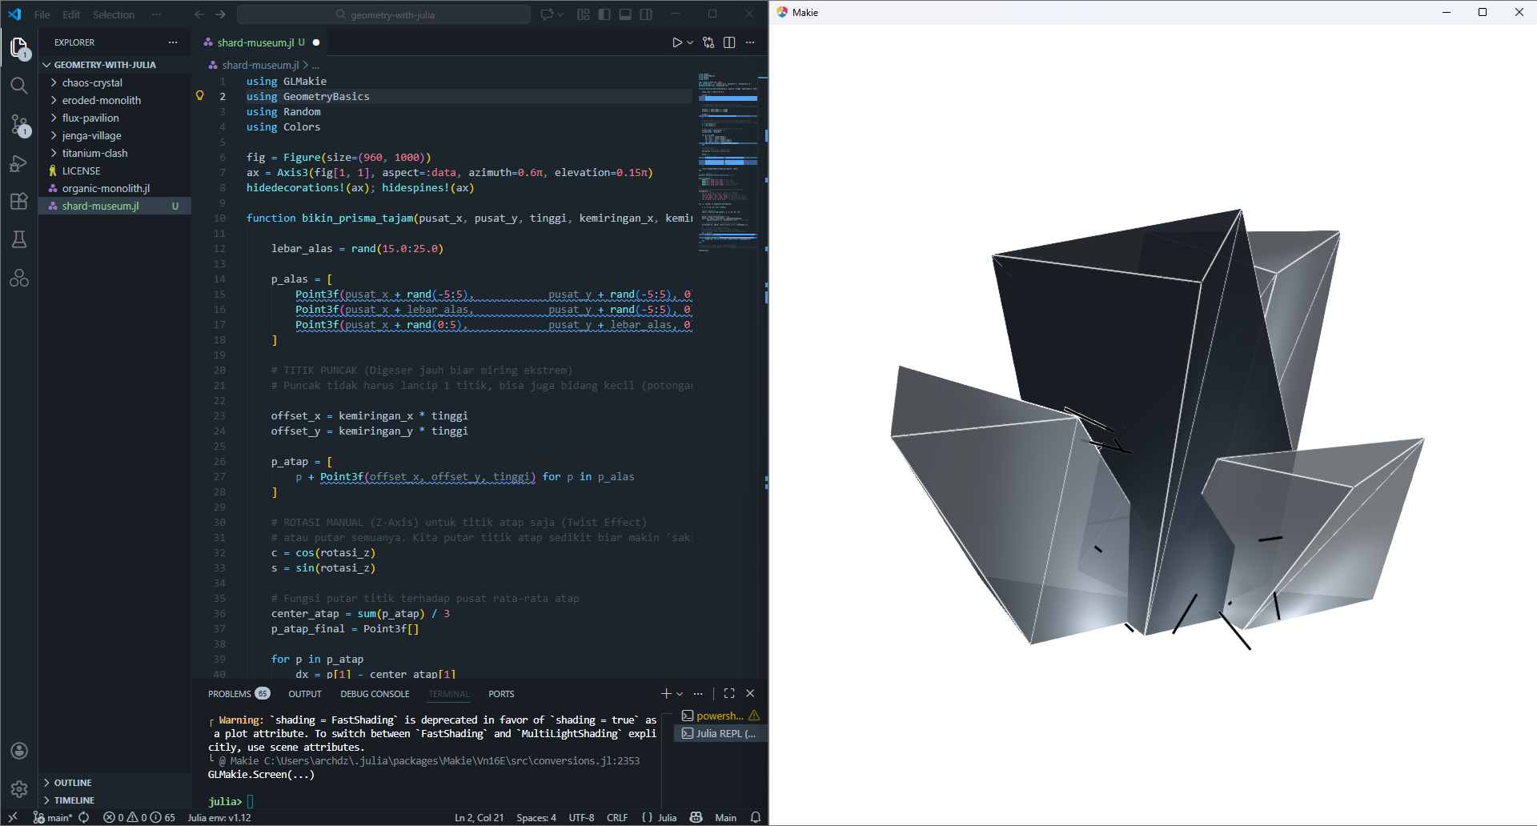Viewport: 1537px width, 826px height.
Task: Open the Testing flask view
Action: (x=19, y=239)
